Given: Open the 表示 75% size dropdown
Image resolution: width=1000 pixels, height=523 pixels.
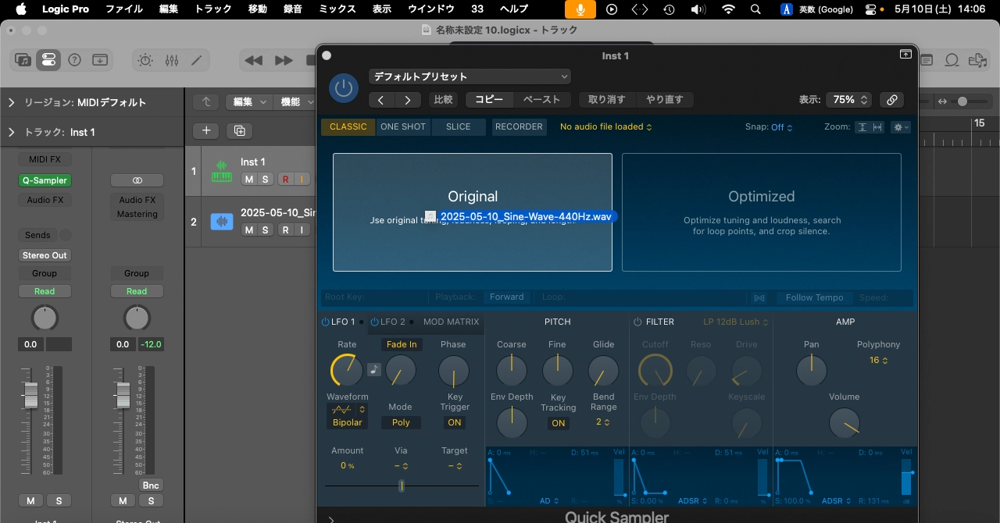Looking at the screenshot, I should pyautogui.click(x=849, y=100).
